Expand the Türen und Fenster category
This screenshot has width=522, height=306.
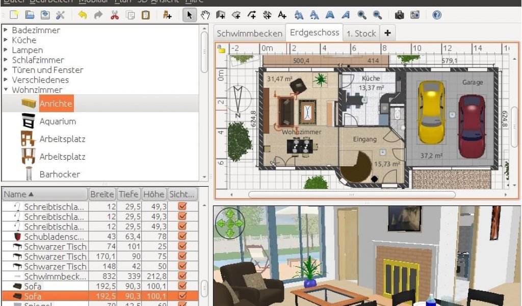click(x=6, y=70)
